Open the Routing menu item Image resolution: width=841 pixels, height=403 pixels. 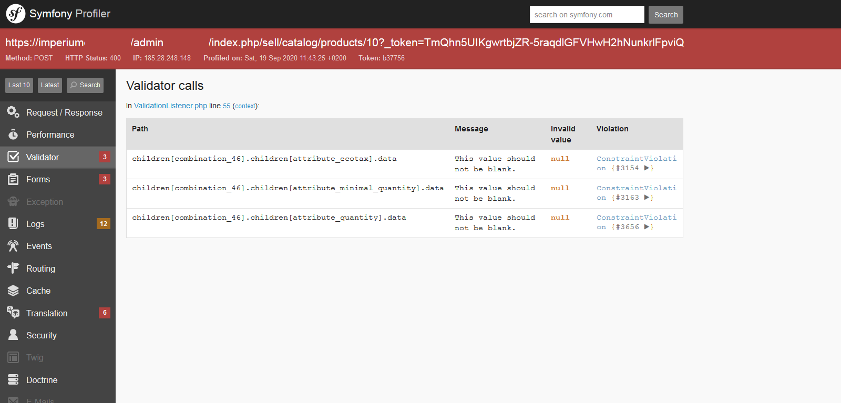(58, 268)
